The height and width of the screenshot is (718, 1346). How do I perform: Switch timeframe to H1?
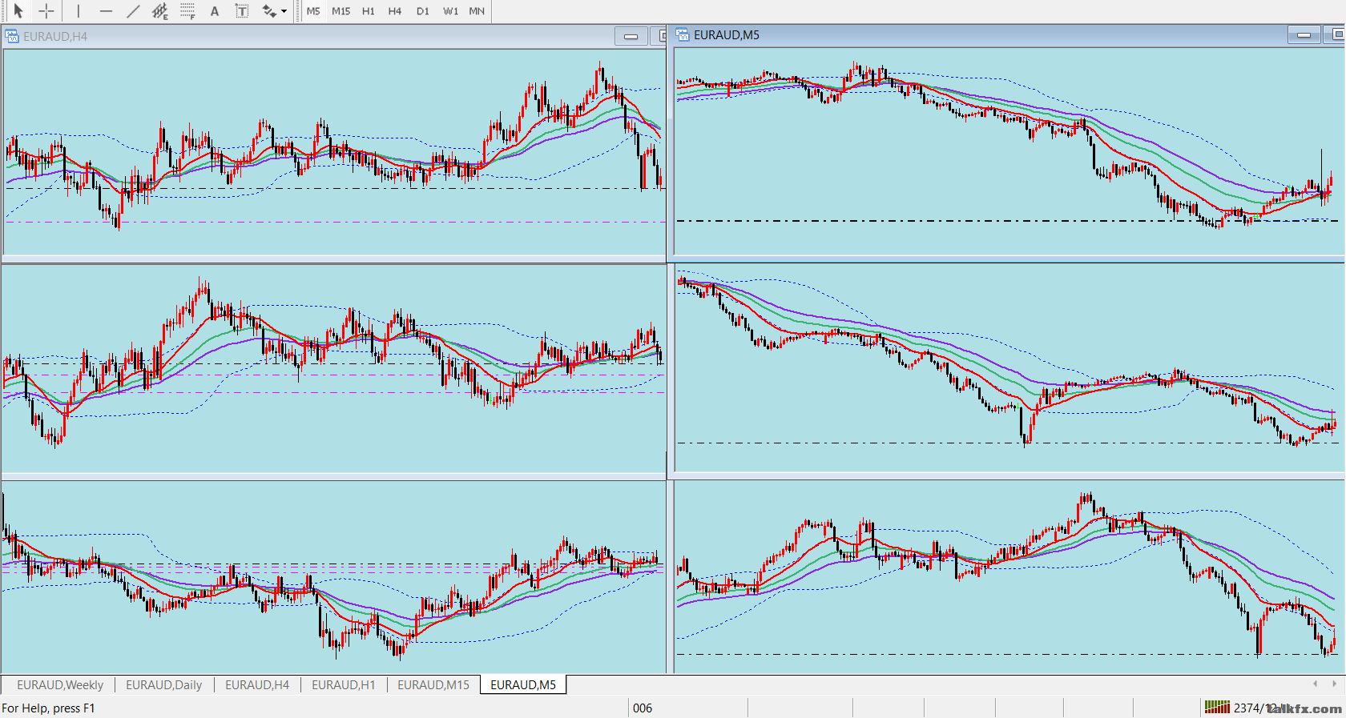369,11
